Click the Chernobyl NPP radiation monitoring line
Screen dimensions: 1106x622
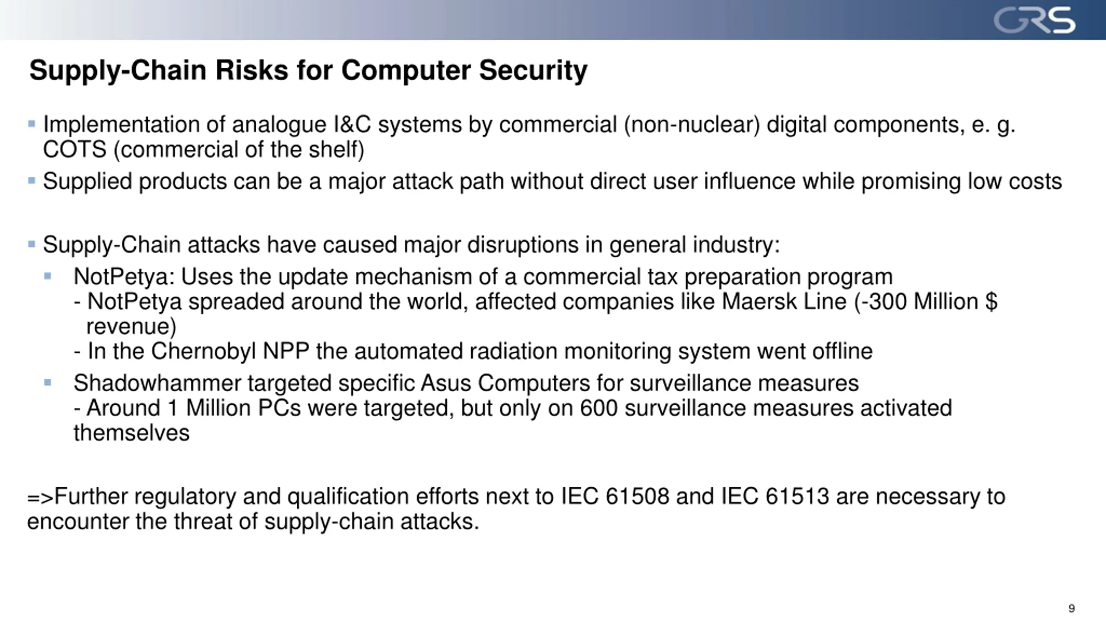(473, 351)
